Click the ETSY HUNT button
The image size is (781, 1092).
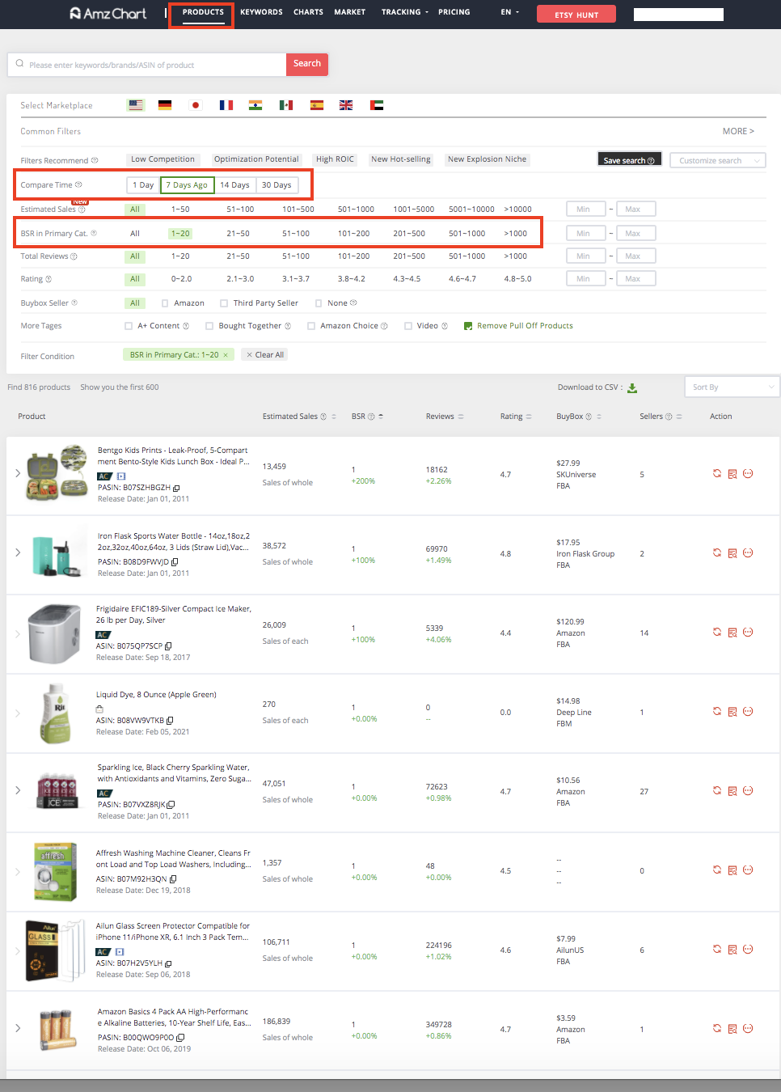(576, 14)
